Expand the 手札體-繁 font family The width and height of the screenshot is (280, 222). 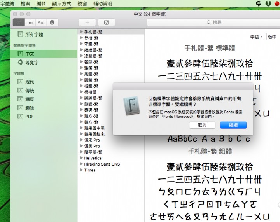82,32
